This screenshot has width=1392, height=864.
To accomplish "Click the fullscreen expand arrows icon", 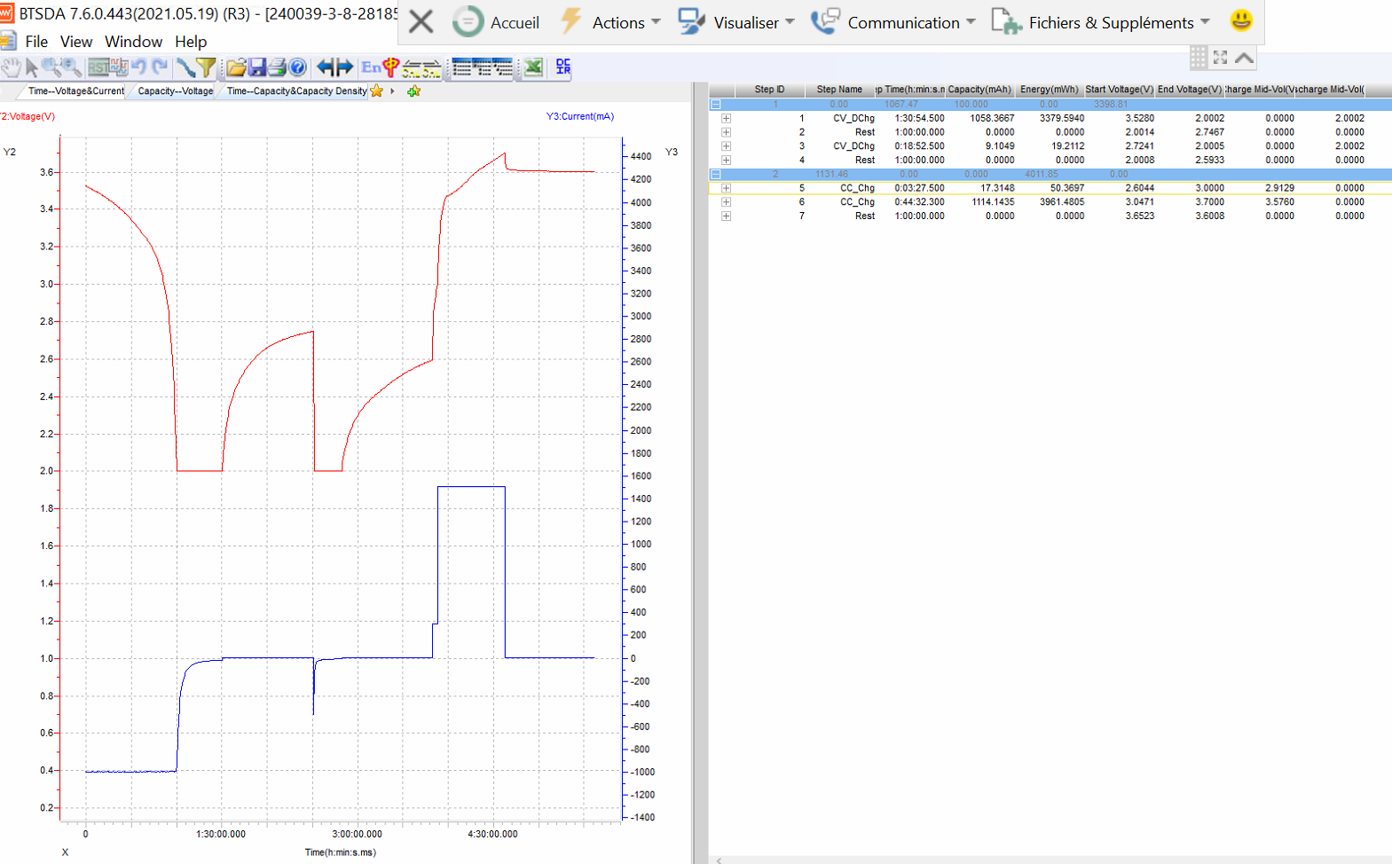I will tap(1221, 58).
